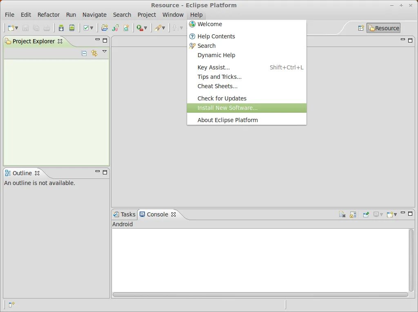The height and width of the screenshot is (312, 418).
Task: Click the status bar fast view icon
Action: [x=11, y=305]
